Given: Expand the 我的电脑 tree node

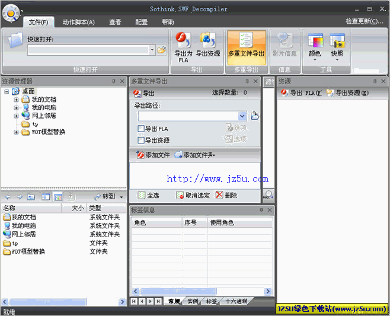Looking at the screenshot, I should point(16,108).
